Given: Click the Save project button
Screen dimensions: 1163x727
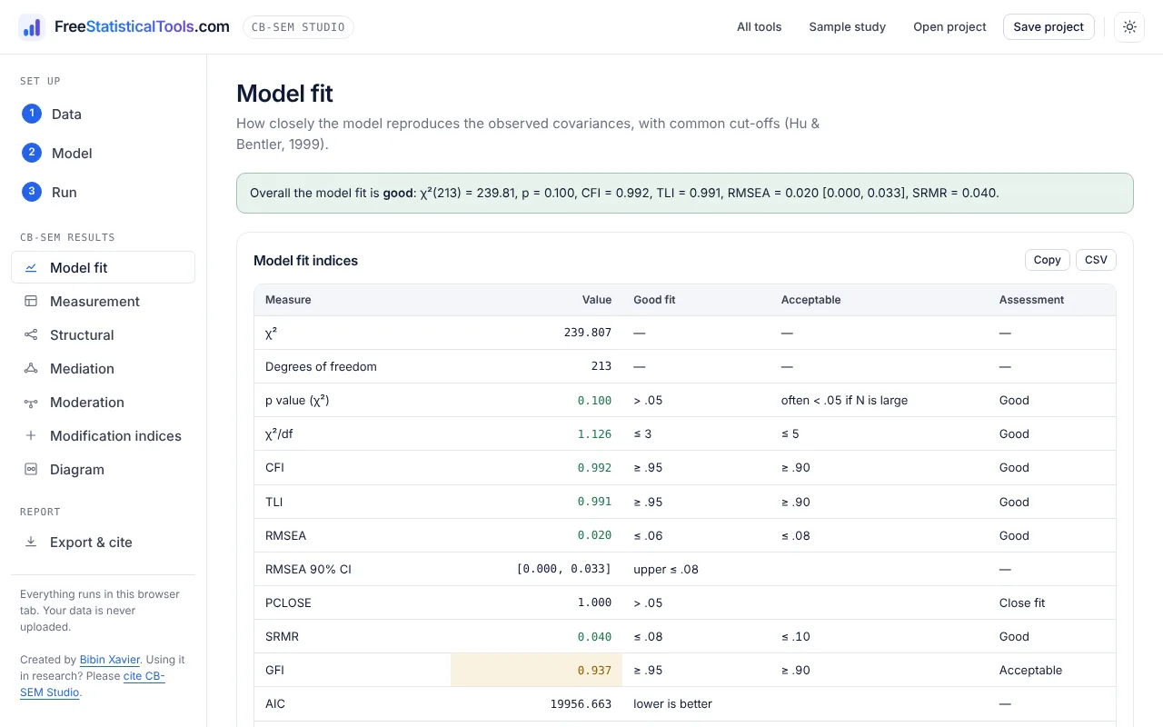Looking at the screenshot, I should point(1049,27).
